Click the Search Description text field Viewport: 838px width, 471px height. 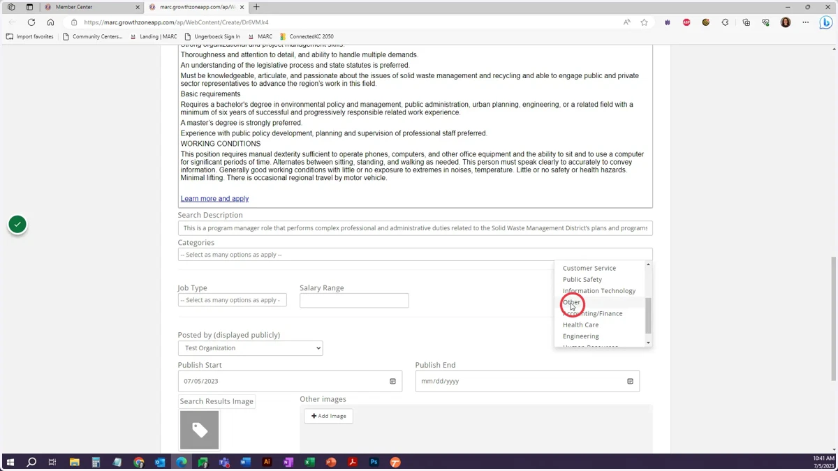(x=415, y=228)
